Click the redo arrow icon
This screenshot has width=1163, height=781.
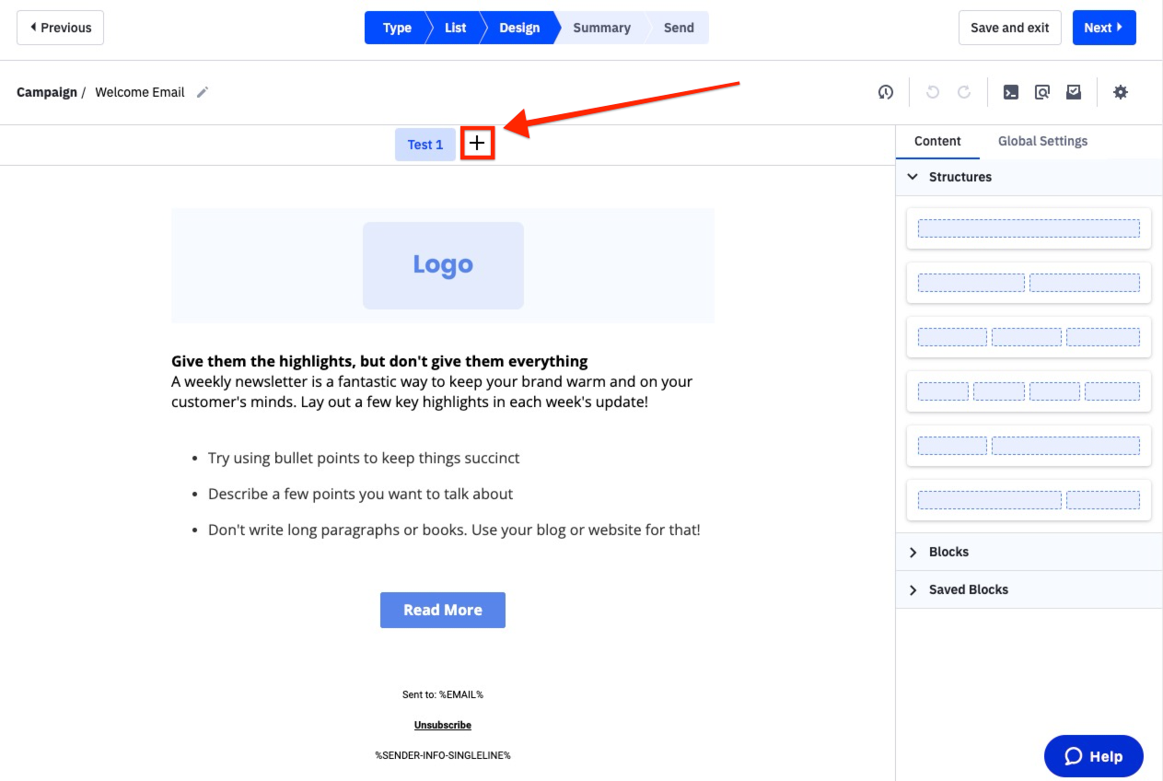(963, 92)
